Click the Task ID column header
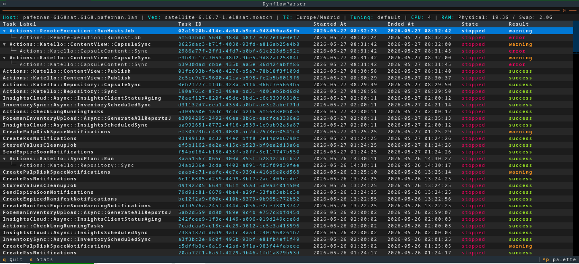Image resolution: width=579 pixels, height=264 pixels. coord(190,24)
